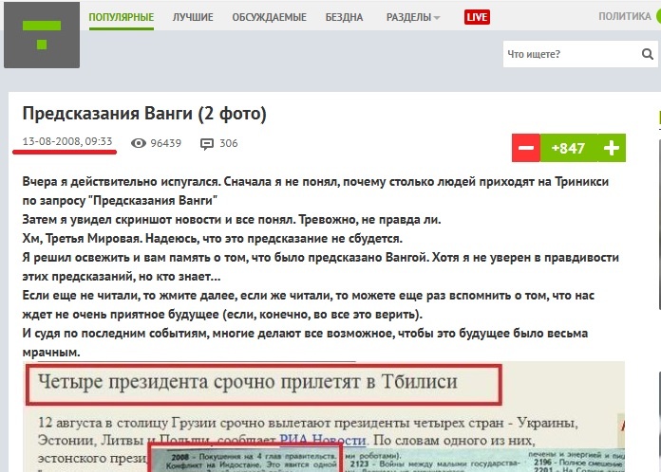Open the 306 comments count
The width and height of the screenshot is (661, 472).
[229, 143]
